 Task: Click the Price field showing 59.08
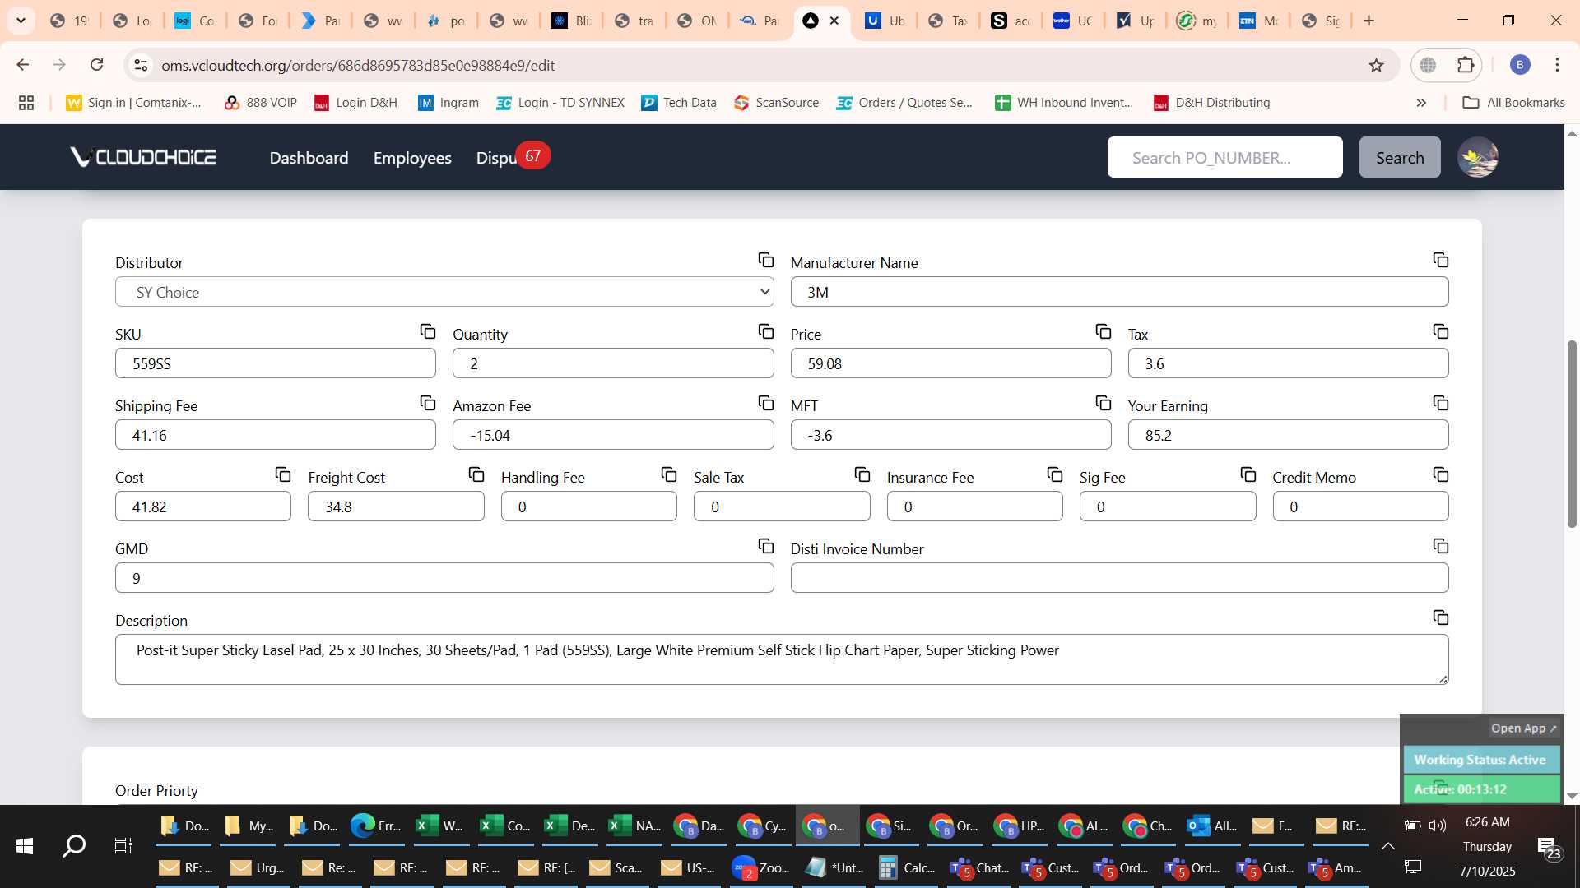(x=950, y=363)
